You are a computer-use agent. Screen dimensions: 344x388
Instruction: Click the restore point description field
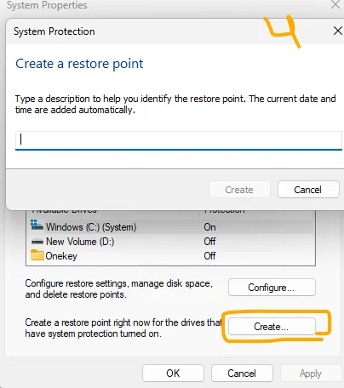point(179,140)
